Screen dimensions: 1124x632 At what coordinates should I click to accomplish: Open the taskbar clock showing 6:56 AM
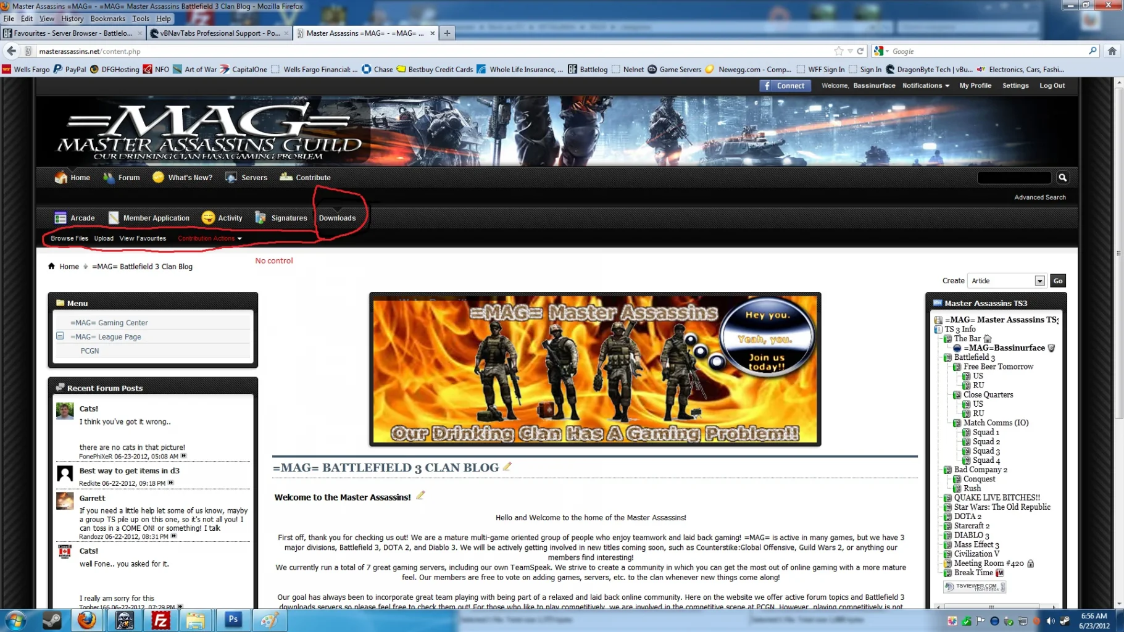click(1093, 621)
